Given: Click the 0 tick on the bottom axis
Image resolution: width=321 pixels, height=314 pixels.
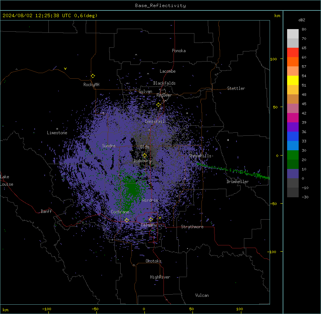Looking at the screenshot, I should pyautogui.click(x=144, y=309).
